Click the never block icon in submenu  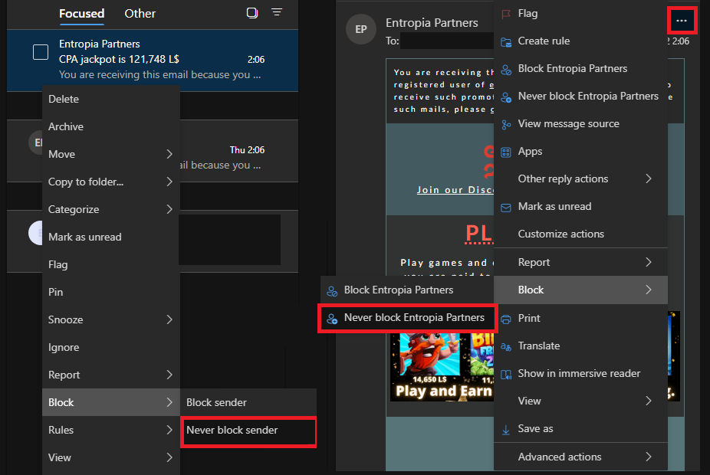[x=332, y=319]
